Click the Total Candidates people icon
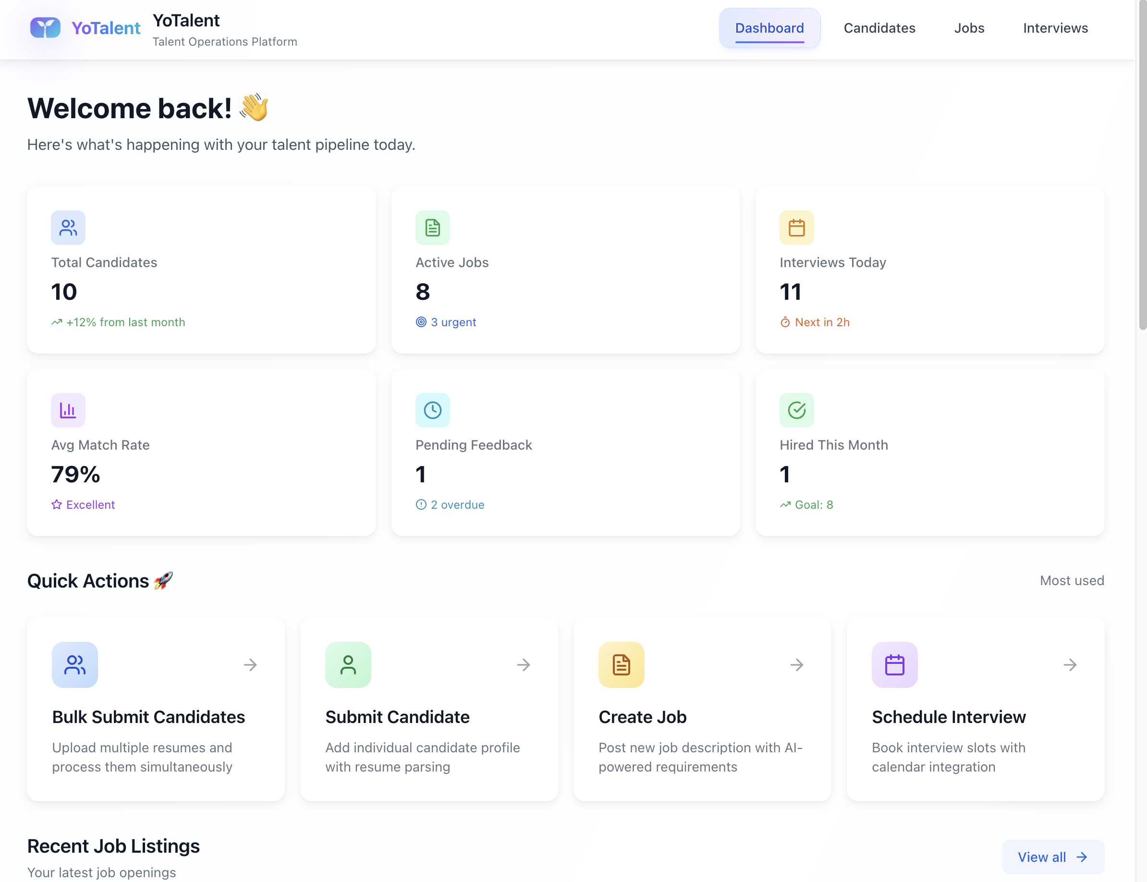The image size is (1147, 882). [68, 227]
